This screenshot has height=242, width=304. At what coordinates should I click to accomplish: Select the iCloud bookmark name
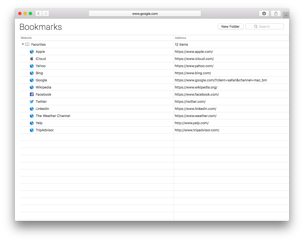coord(41,59)
